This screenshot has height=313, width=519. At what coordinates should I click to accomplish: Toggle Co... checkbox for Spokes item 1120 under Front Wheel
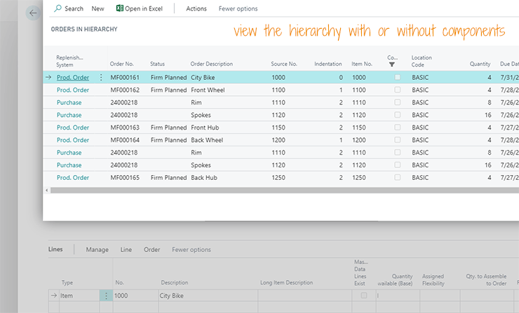397,115
